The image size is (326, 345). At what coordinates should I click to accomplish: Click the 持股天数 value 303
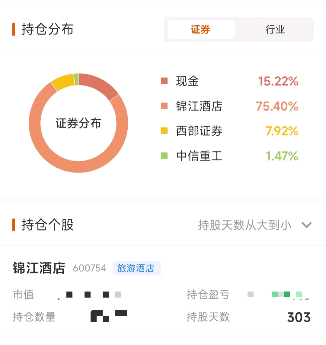pos(299,317)
